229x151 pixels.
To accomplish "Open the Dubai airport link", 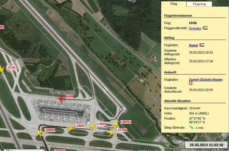I will 193,45.
